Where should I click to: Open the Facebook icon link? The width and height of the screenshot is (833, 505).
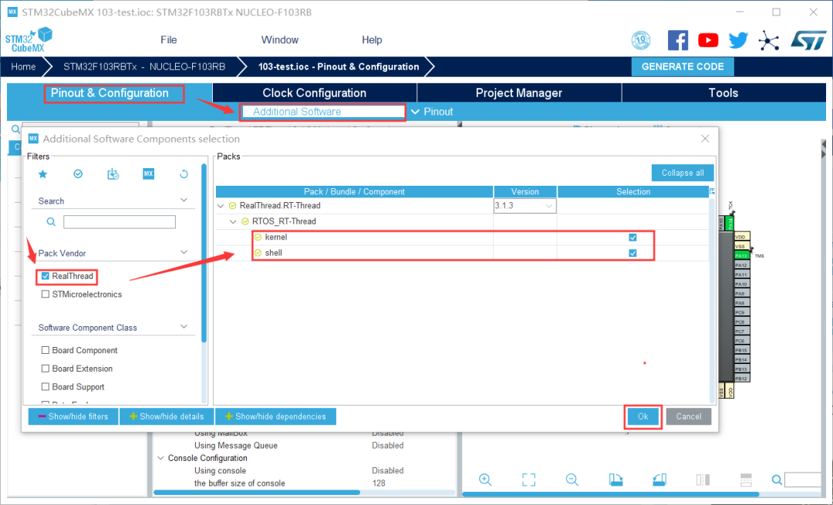[x=678, y=40]
